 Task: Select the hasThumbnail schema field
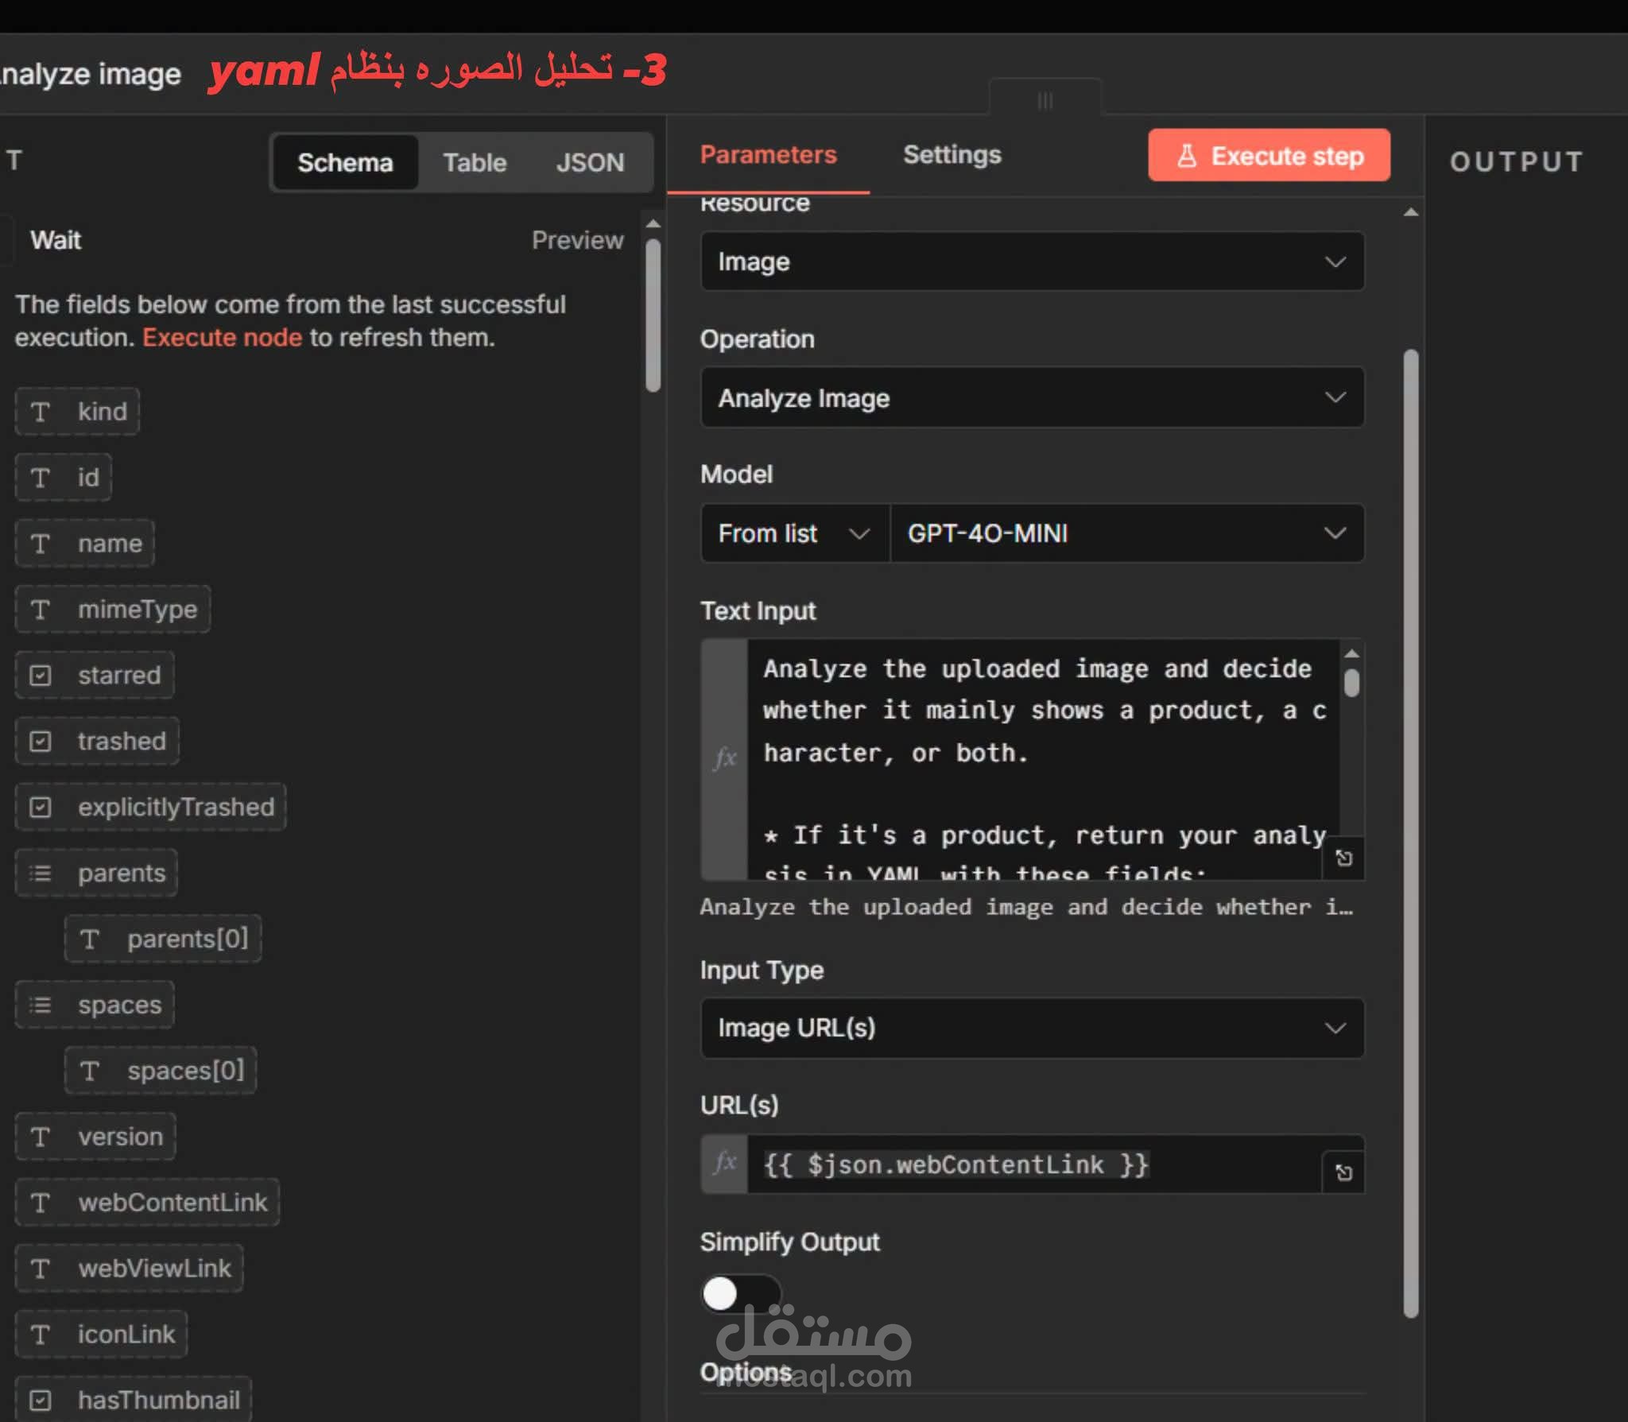134,1401
